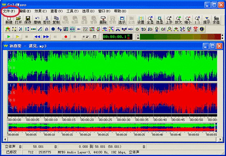
Task: Click the triangle fade effect icon
Action: coord(40,29)
